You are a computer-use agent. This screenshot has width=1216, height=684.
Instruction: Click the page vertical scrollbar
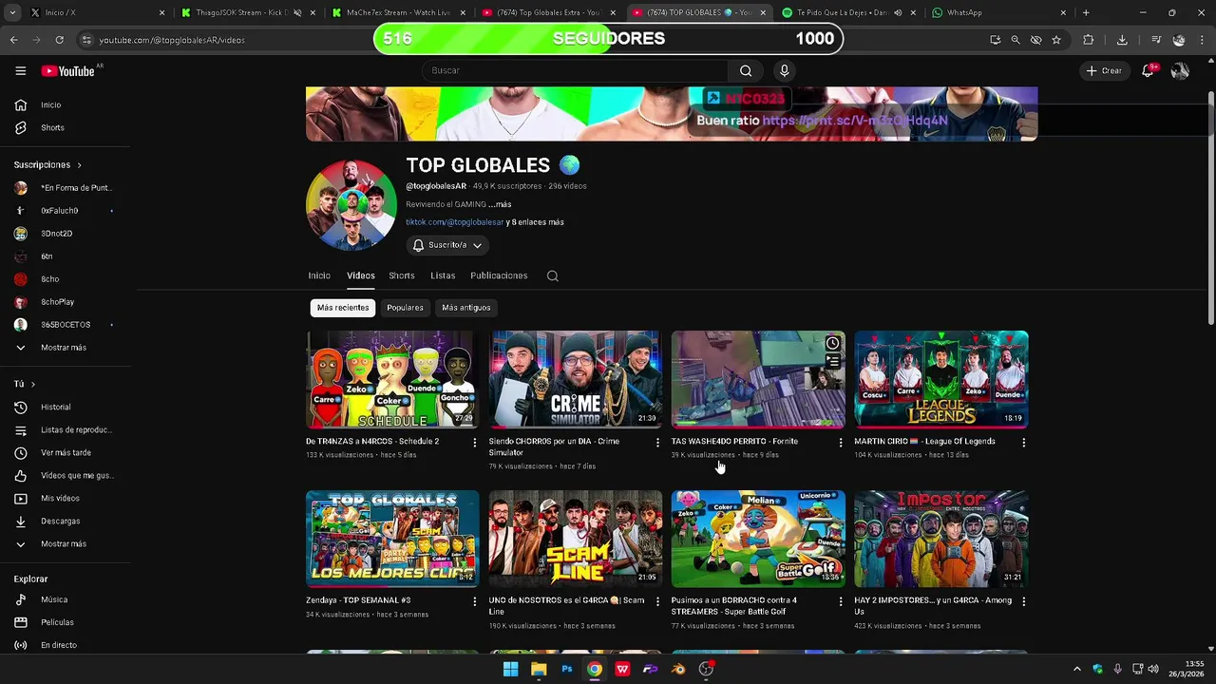pyautogui.click(x=1210, y=209)
